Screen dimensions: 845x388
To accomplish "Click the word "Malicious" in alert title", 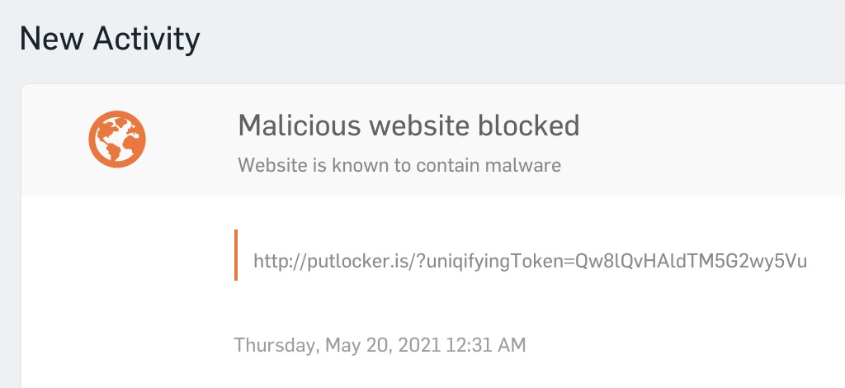I will click(299, 125).
